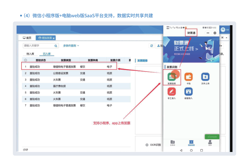Open the 首页 home tab

27,38
